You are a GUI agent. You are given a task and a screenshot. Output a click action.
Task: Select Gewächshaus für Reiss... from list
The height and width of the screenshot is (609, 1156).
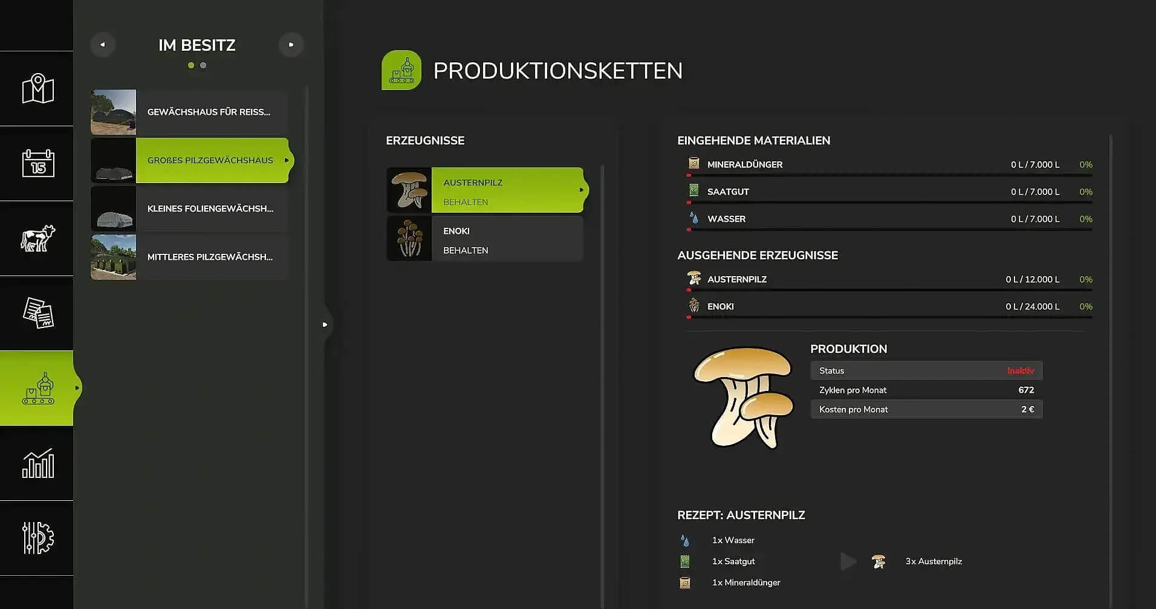(209, 112)
